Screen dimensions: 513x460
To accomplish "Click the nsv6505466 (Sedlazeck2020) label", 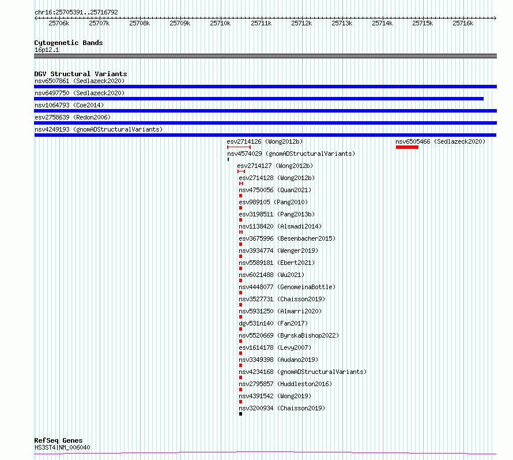I will click(x=440, y=141).
